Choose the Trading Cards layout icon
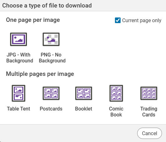This screenshot has width=166, height=142. pos(149,93)
